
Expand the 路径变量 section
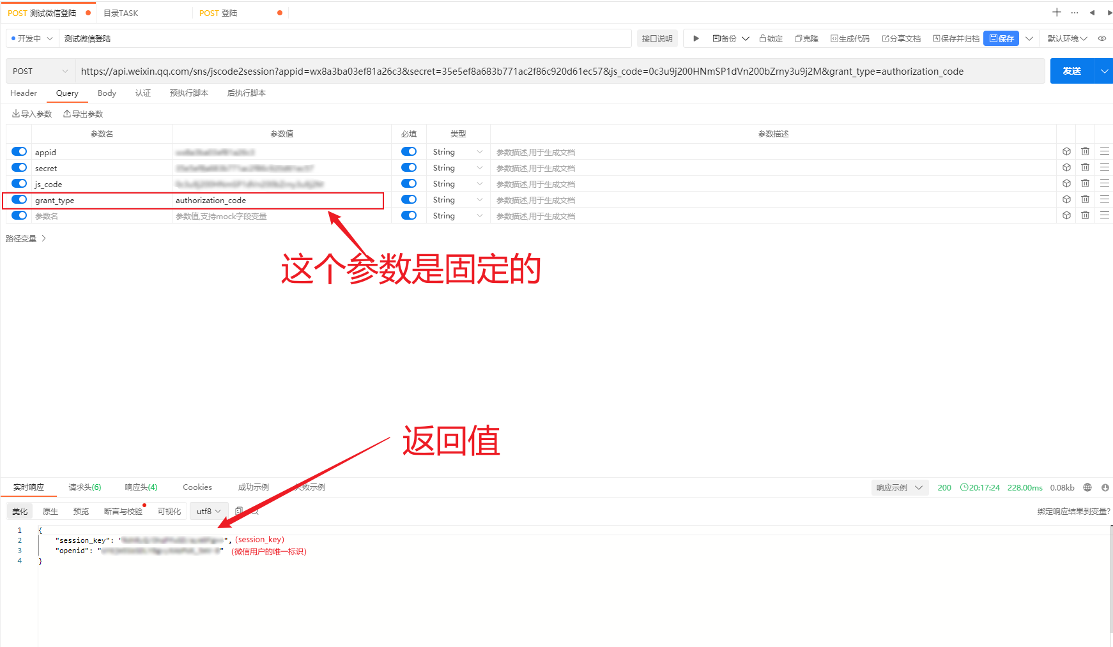click(x=26, y=238)
